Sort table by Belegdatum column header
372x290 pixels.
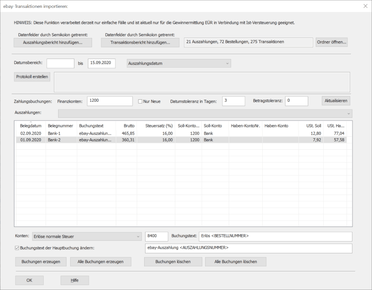pos(31,126)
